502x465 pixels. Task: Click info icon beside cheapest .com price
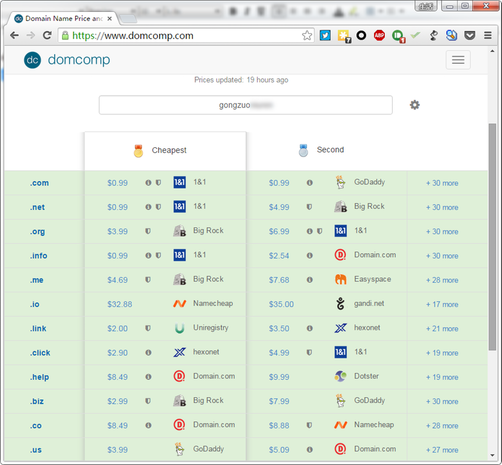[148, 182]
